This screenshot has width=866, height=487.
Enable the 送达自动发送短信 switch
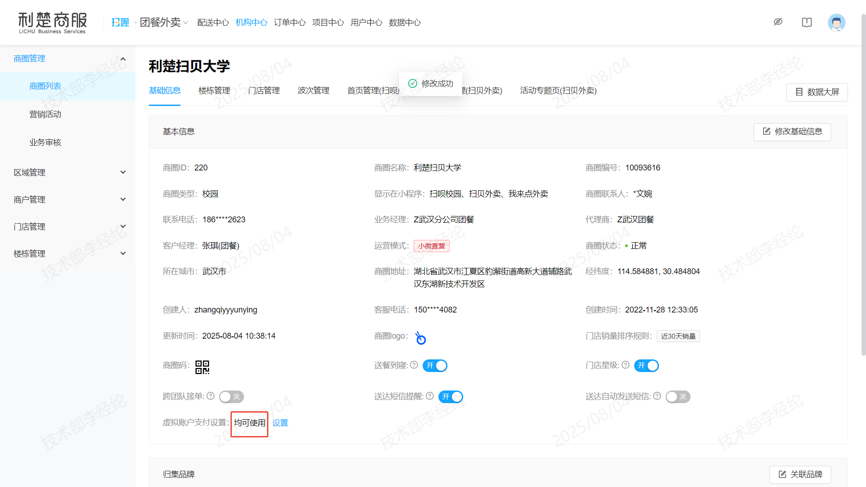678,397
